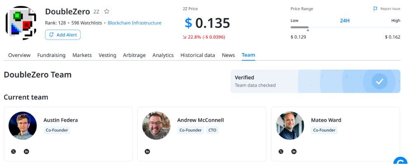Open the Fundraising tab
This screenshot has width=412, height=165.
(x=51, y=55)
